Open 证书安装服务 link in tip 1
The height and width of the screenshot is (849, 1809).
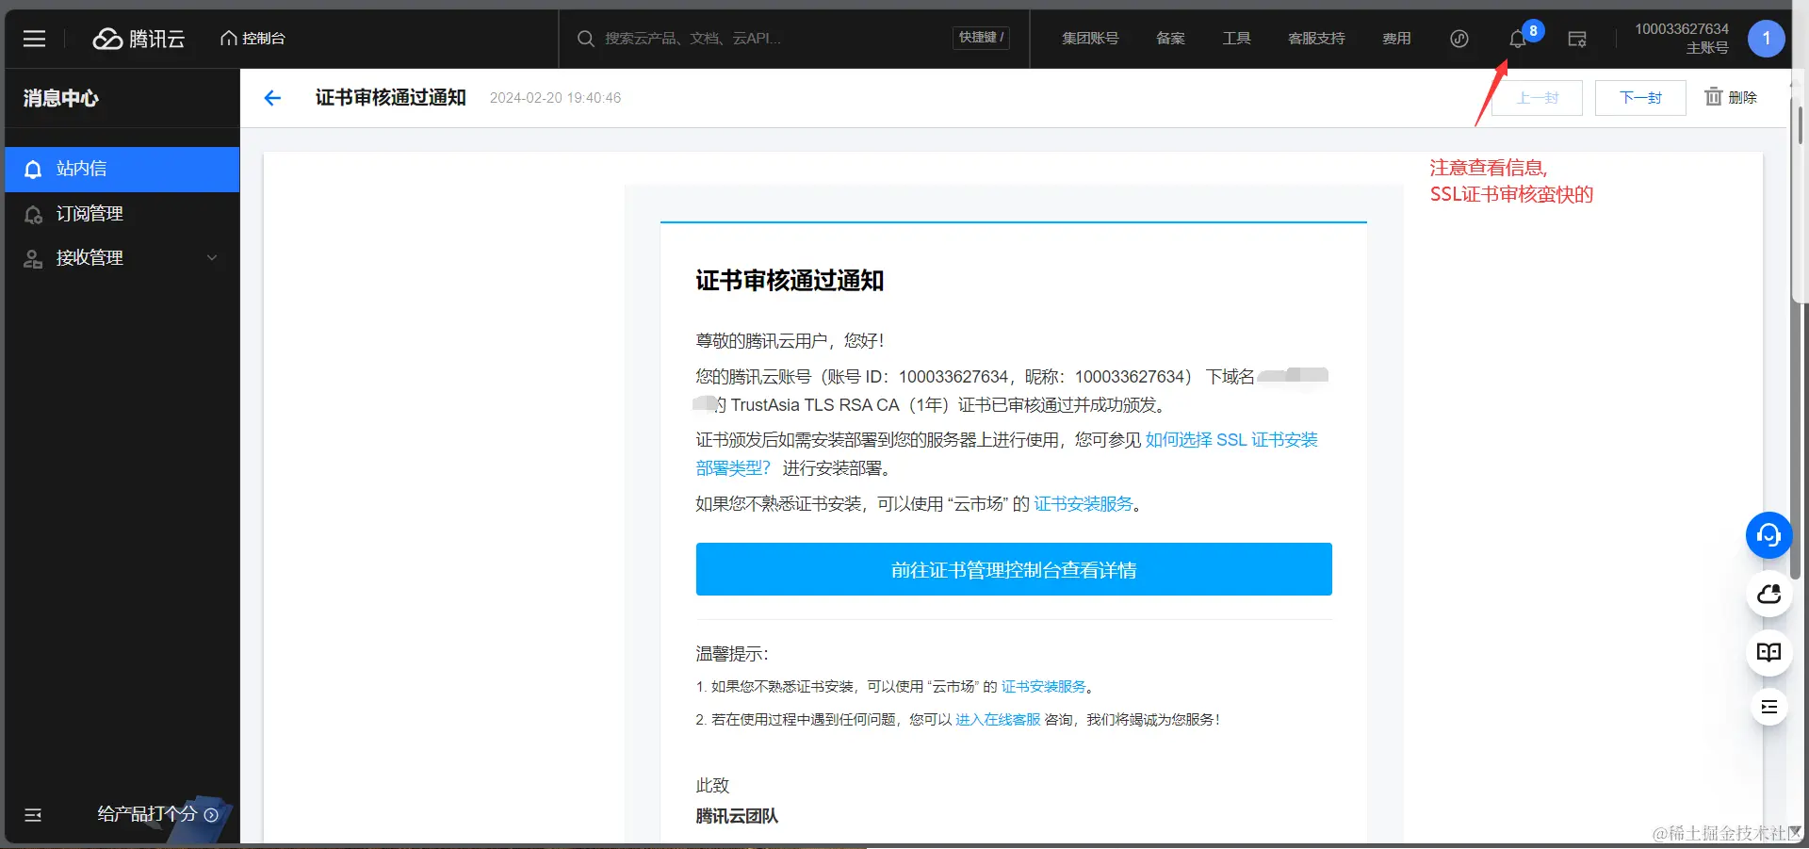(x=1043, y=687)
